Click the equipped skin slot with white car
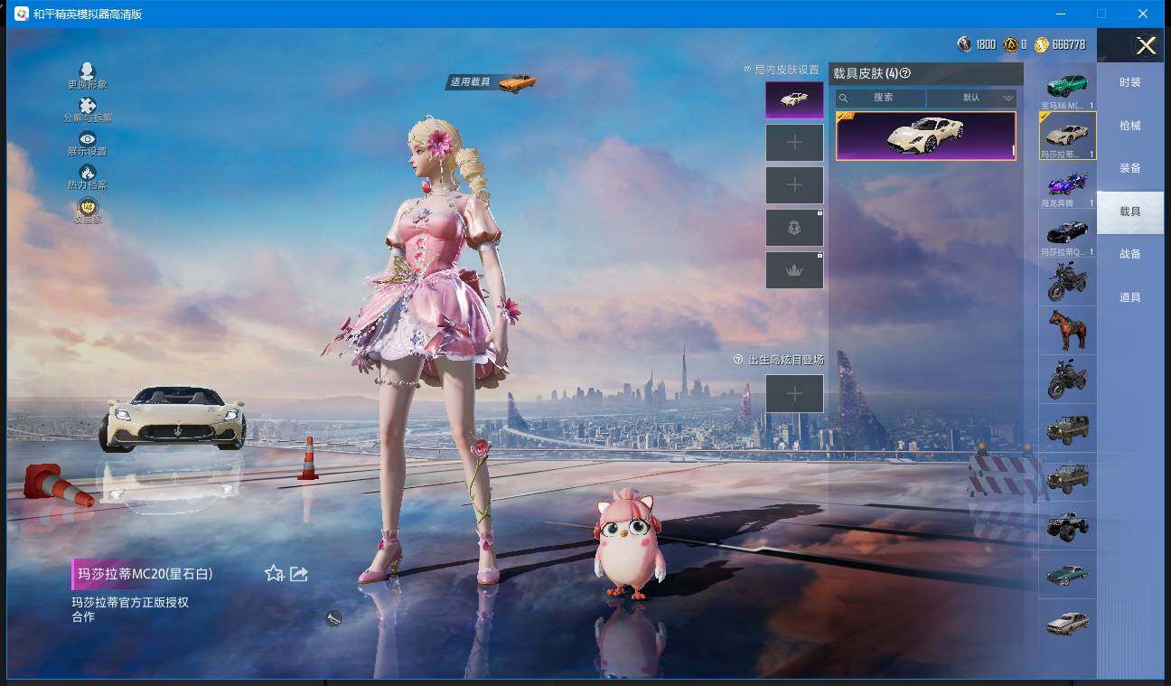This screenshot has width=1171, height=686. pos(794,100)
